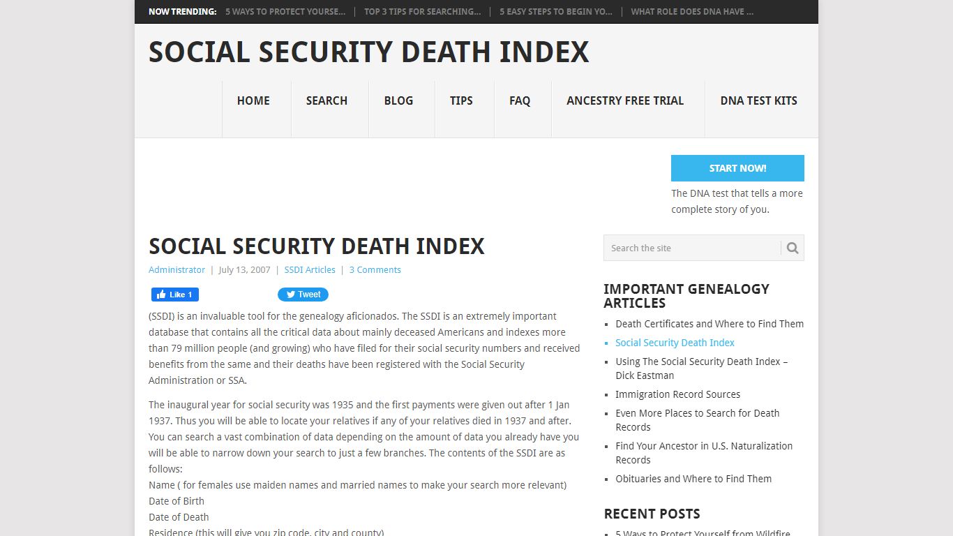
Task: Open trending link What Role Does DNA Have...
Action: pos(692,11)
